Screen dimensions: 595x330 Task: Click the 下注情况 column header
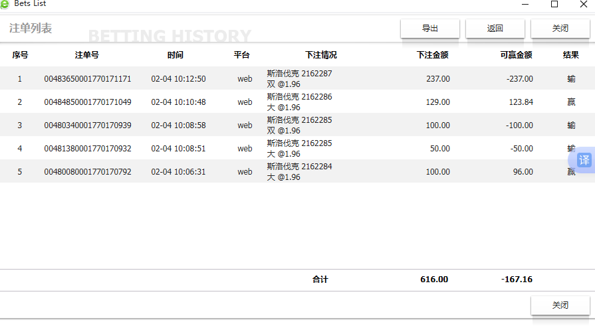pos(321,55)
